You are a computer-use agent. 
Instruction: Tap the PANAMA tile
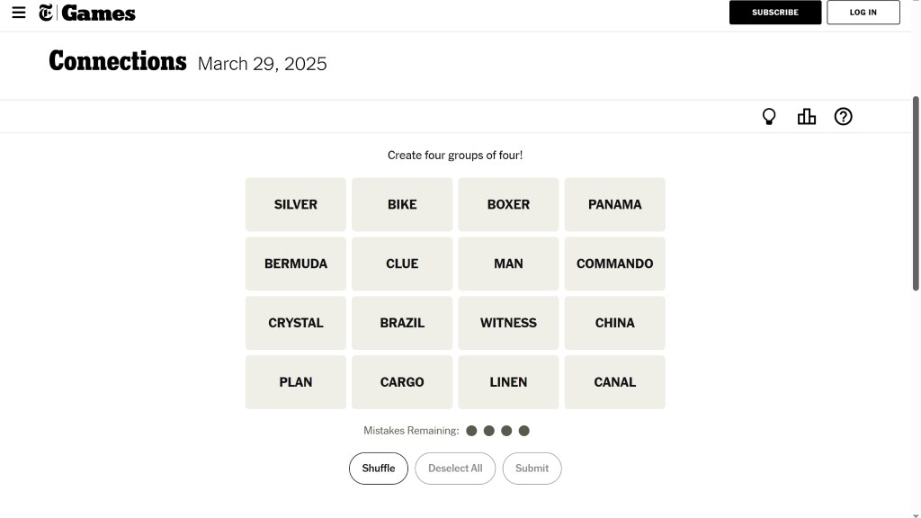coord(614,204)
